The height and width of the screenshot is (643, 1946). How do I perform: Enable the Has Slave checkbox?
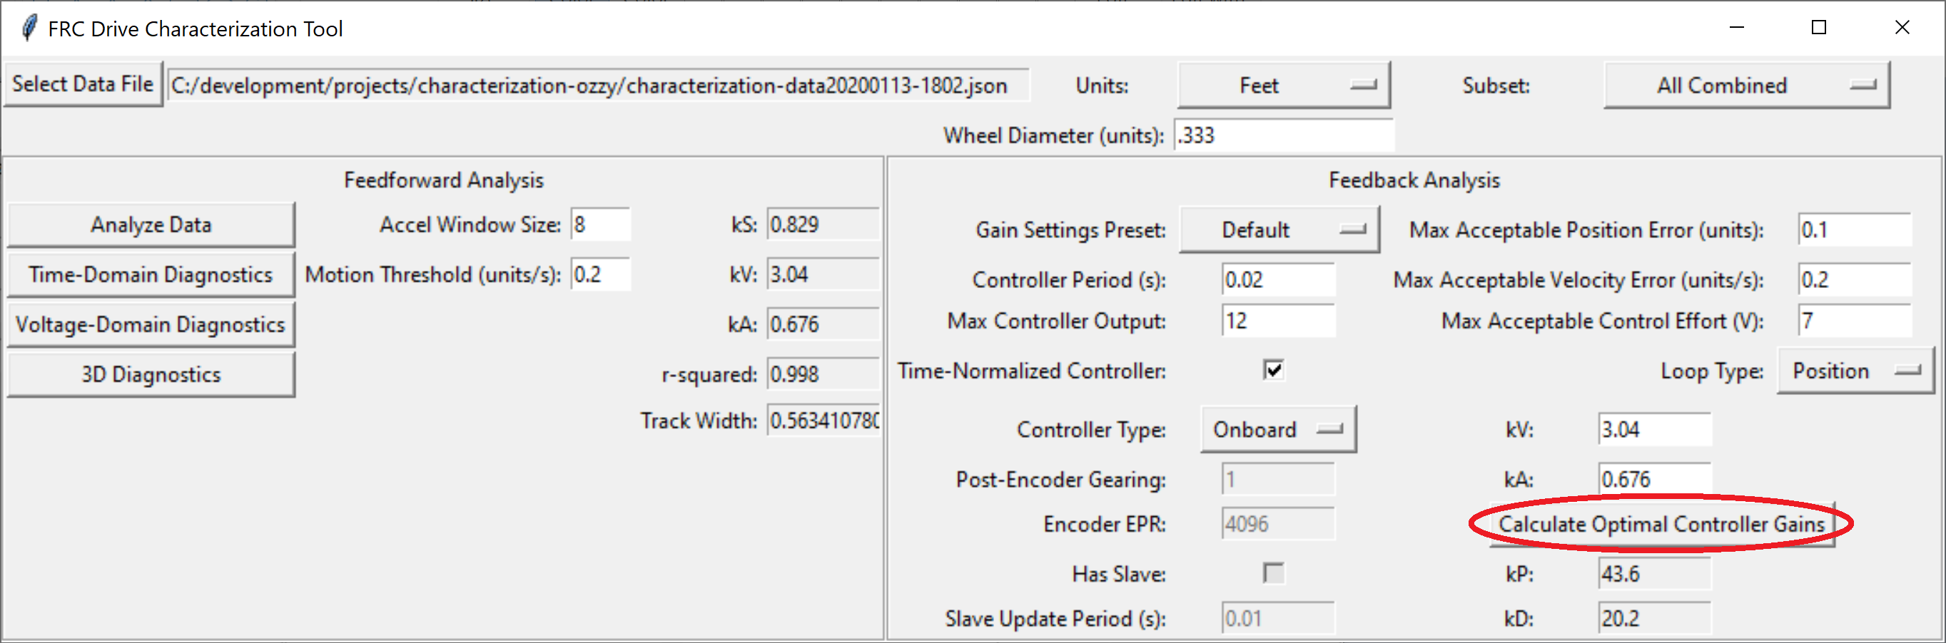(x=1273, y=574)
